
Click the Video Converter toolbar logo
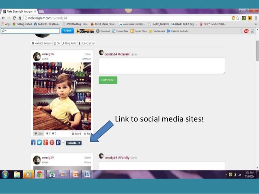pos(85,31)
